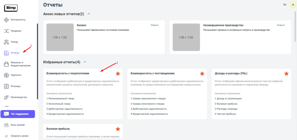The height and width of the screenshot is (140, 297).
Task: Open the Баланс report thumbnail
Action: [x=60, y=37]
